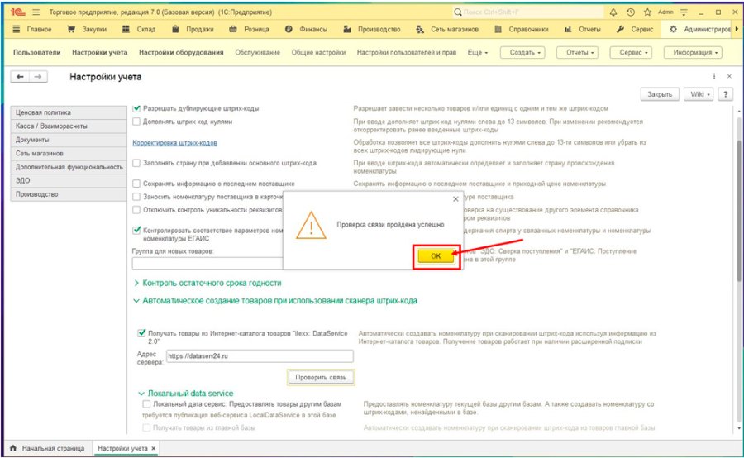The width and height of the screenshot is (744, 458).
Task: Click the Главное section menu icon
Action: [17, 29]
